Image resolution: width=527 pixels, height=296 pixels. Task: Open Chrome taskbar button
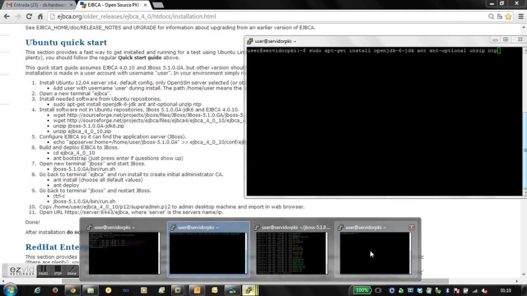tap(72, 291)
